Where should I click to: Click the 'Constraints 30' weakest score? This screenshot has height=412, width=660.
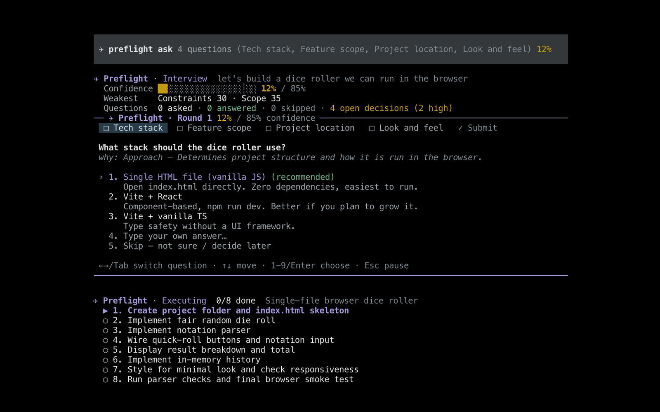tap(192, 98)
